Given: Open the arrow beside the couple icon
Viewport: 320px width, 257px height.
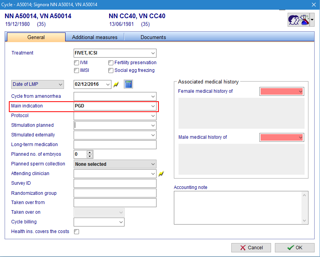Looking at the screenshot, I should [312, 20].
